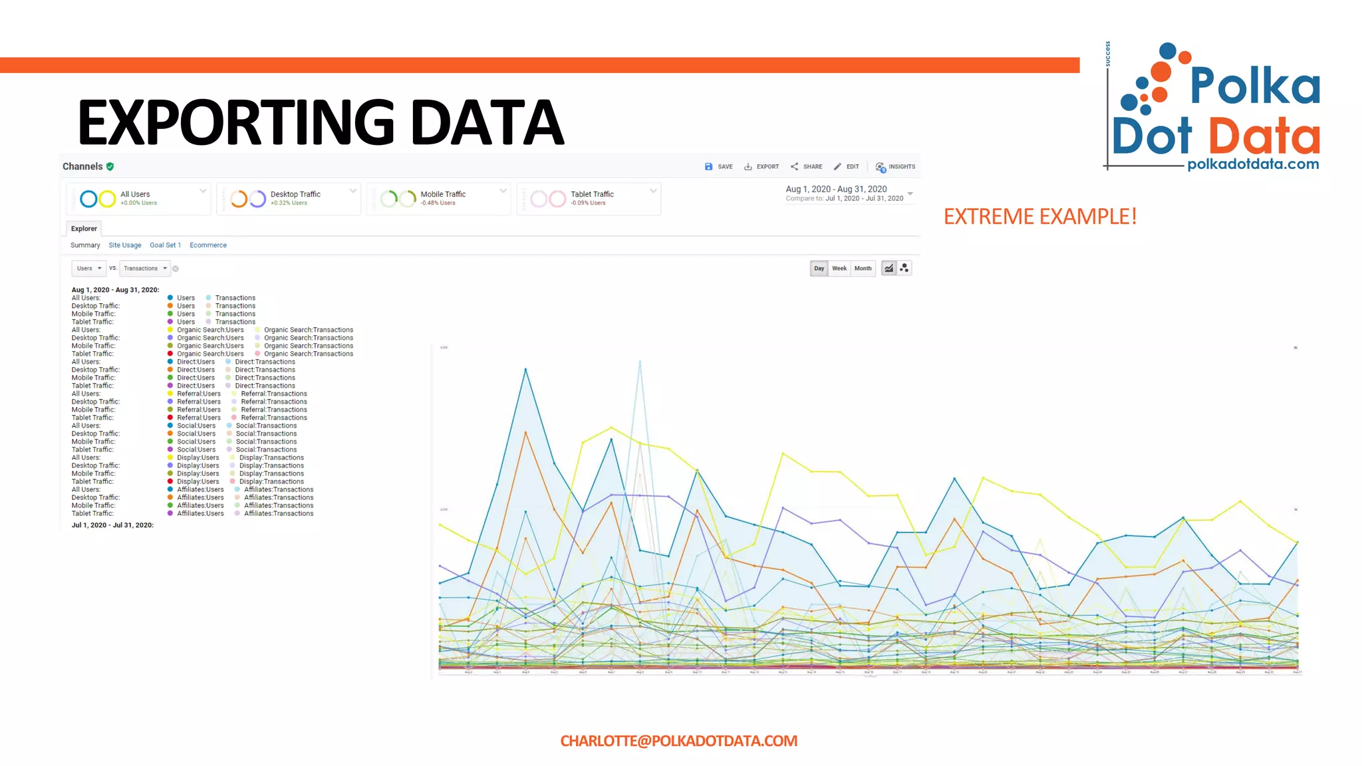
Task: Click All Users 'Users' blue legend dot
Action: 170,298
